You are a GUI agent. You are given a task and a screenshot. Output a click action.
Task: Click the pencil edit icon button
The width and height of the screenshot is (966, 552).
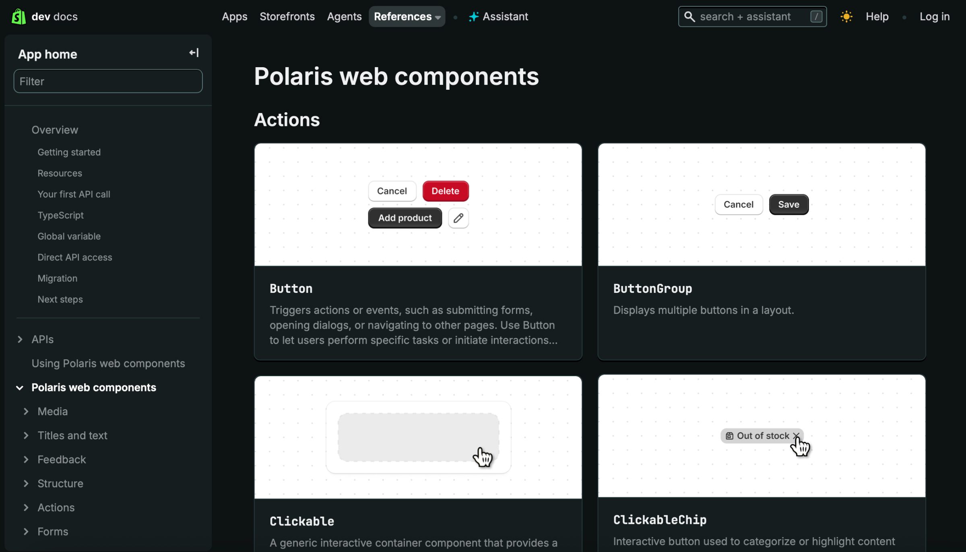[x=458, y=218]
